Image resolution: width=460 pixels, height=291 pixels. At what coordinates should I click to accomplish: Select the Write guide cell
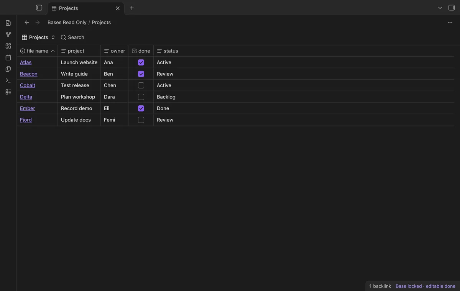pyautogui.click(x=79, y=74)
